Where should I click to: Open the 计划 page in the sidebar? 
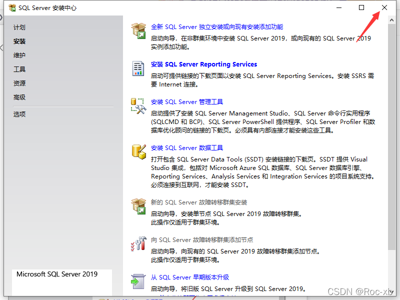click(x=19, y=27)
